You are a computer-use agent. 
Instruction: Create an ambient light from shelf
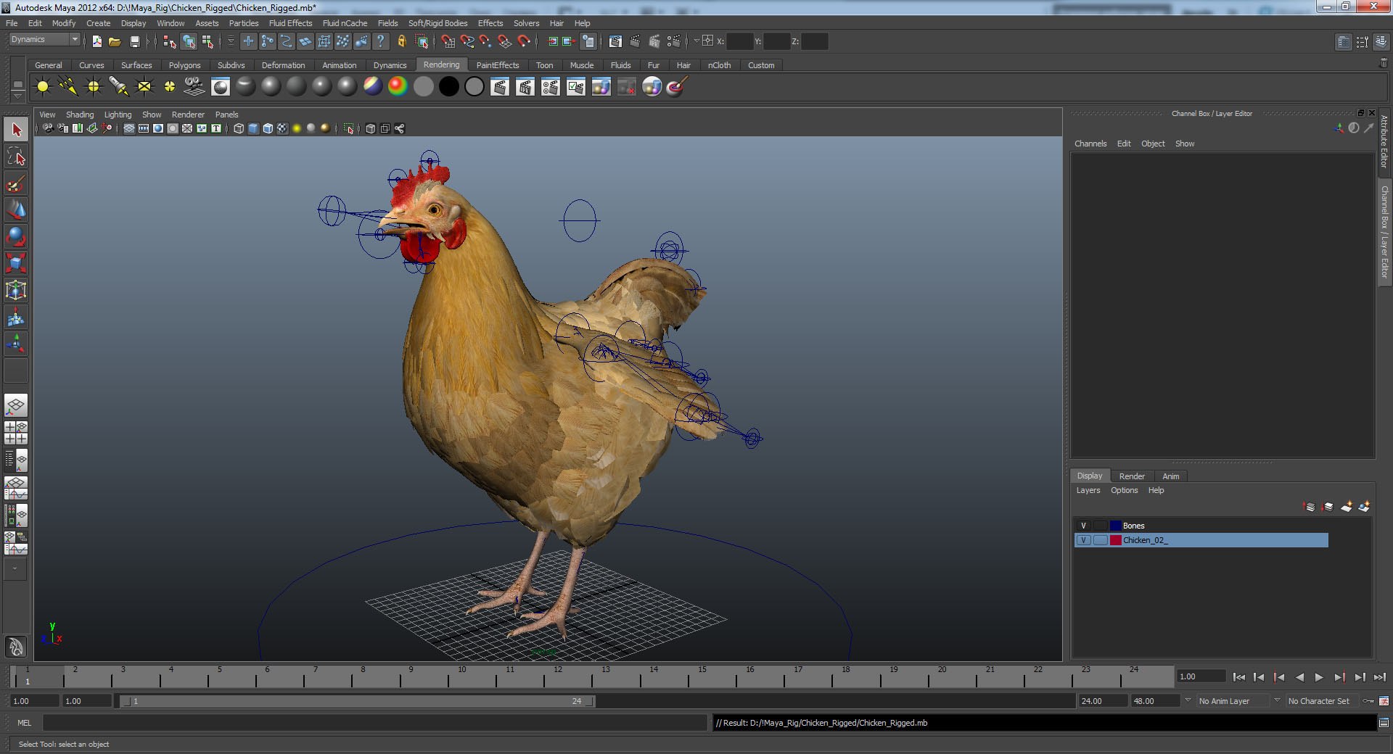pos(43,87)
